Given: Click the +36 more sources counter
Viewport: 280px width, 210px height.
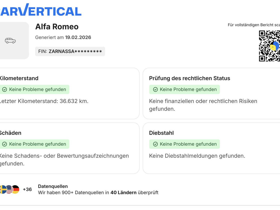Looking at the screenshot, I should [x=27, y=189].
